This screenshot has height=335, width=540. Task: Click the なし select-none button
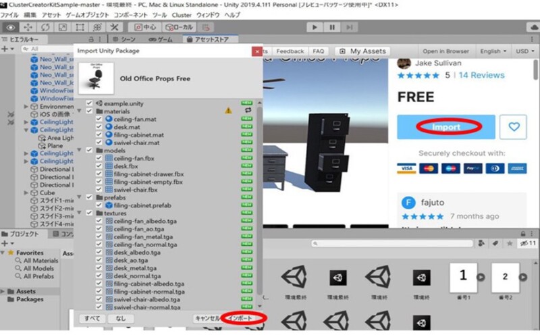click(x=121, y=319)
